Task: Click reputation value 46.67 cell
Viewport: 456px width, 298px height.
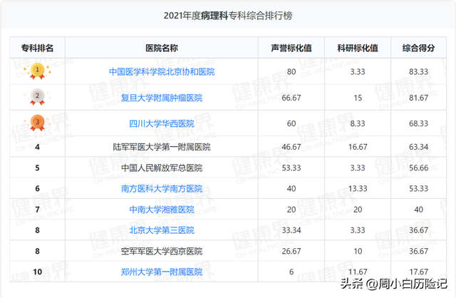Action: tap(291, 147)
